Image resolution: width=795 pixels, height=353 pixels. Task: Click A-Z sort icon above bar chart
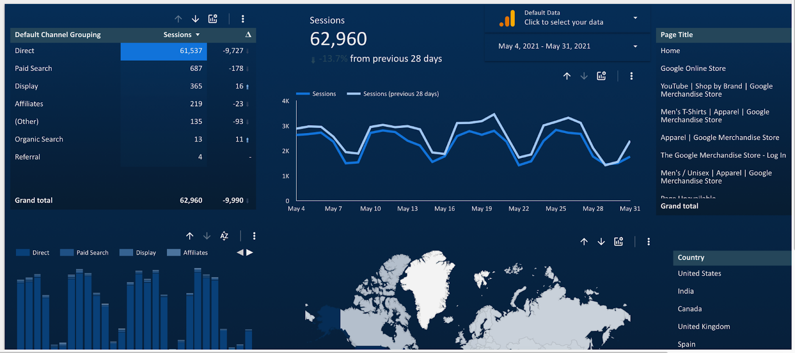pos(224,236)
